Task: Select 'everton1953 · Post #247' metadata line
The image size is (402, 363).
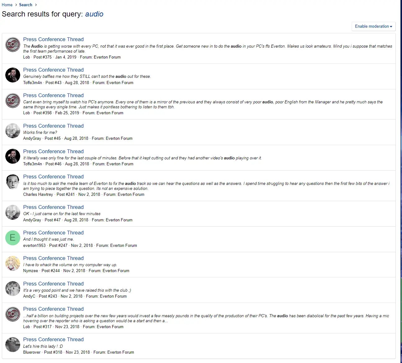Action: (x=80, y=246)
